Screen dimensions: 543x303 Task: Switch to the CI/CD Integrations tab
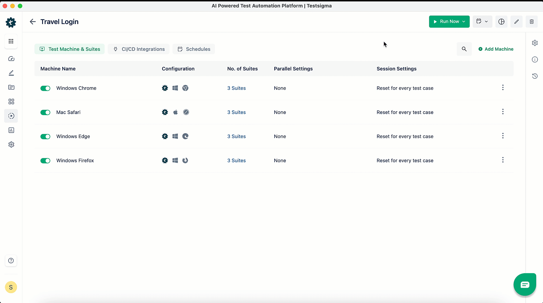(x=139, y=49)
